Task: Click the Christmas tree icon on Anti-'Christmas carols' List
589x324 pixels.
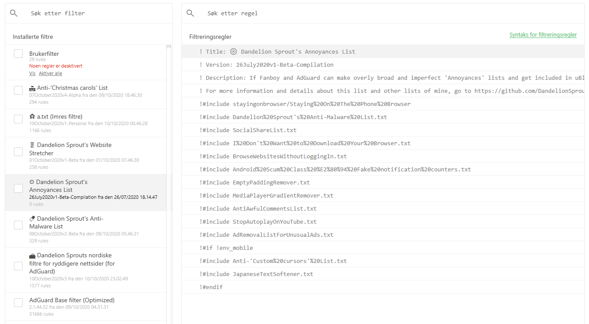Action: (32, 87)
